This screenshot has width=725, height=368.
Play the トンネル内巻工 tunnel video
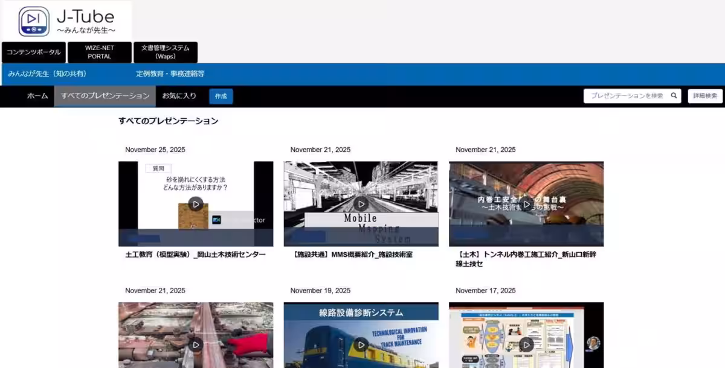click(x=526, y=204)
